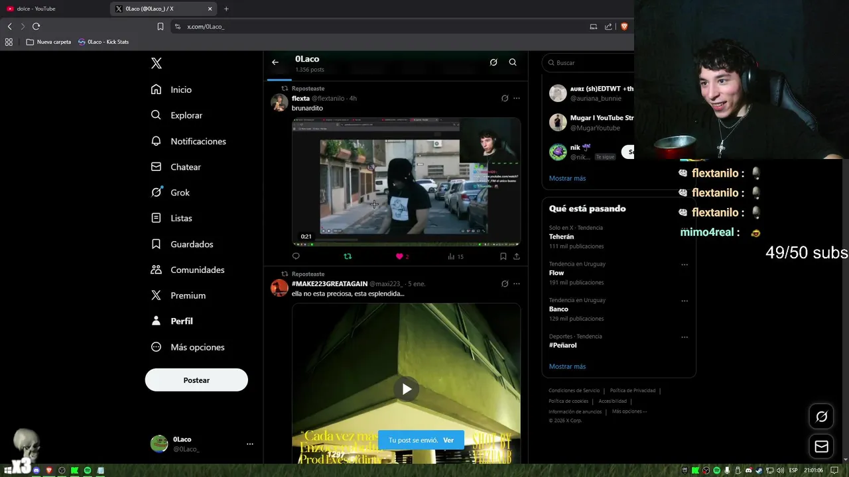Open Teherán trend
Viewport: 849px width, 477px height.
point(561,237)
